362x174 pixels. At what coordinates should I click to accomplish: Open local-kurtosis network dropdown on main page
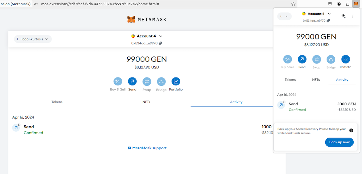[x=33, y=39]
